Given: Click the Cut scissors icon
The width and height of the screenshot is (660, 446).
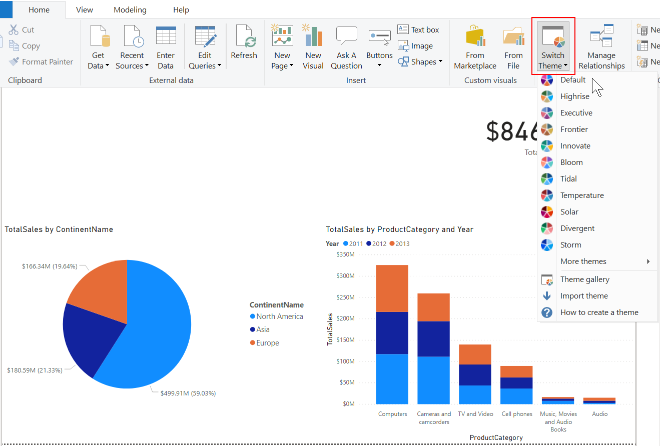Looking at the screenshot, I should point(14,30).
